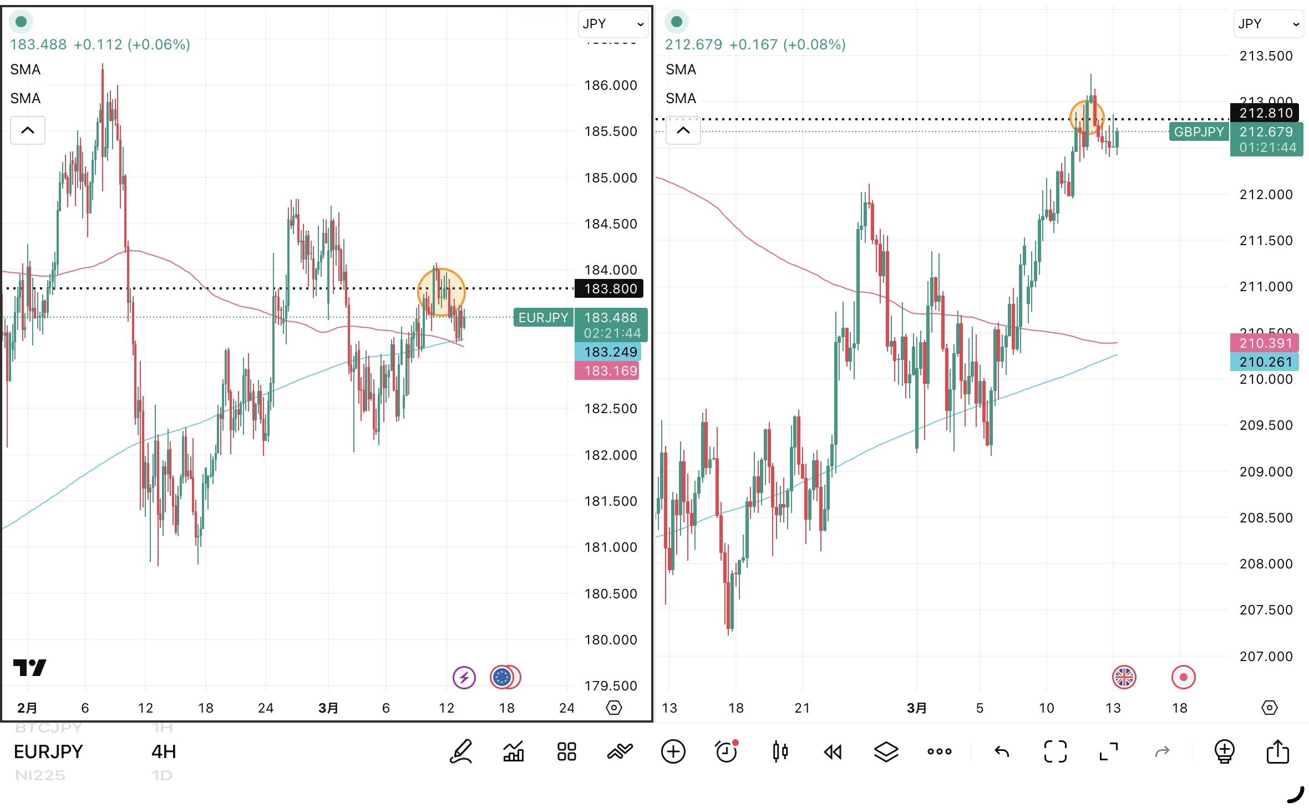Open the chart layout grid icon
This screenshot has height=808, width=1309.
point(566,751)
